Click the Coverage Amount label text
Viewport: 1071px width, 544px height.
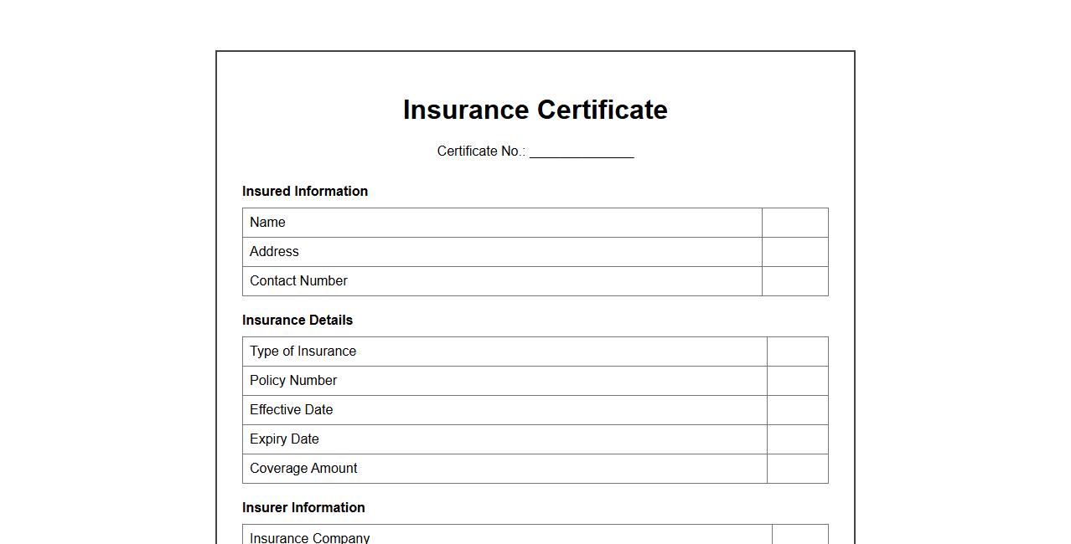pyautogui.click(x=303, y=469)
